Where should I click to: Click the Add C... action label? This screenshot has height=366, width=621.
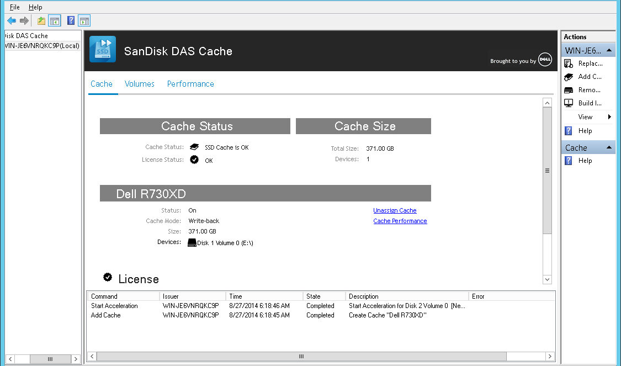(x=590, y=77)
